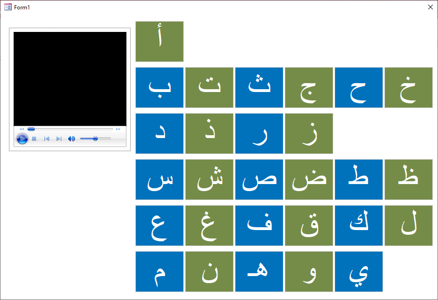Select the blue Ya (ي) tile
The image size is (438, 300).
359,271
